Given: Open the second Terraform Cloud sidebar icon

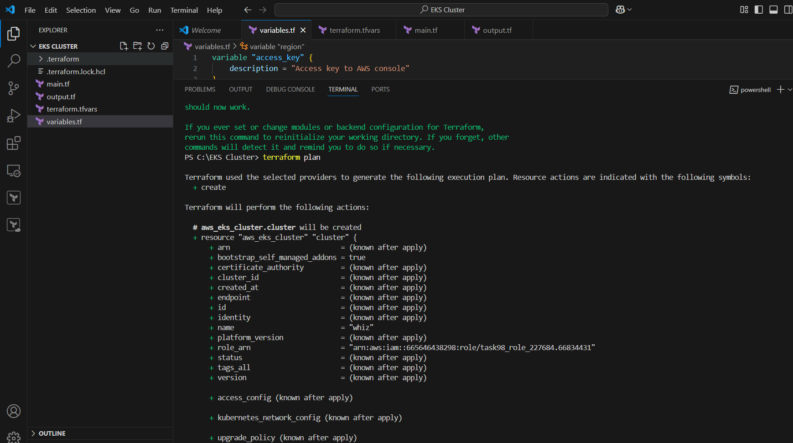Looking at the screenshot, I should 14,225.
